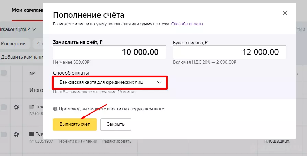The width and height of the screenshot is (307, 156).
Task: Click the text-ad type icon of campaign № 63051937
Action: (32, 134)
